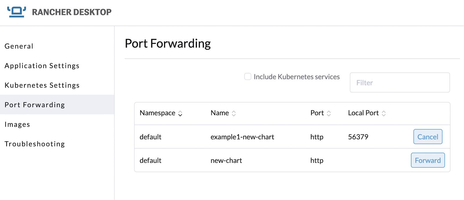
Task: Click the Rancher Desktop logo icon
Action: [17, 12]
